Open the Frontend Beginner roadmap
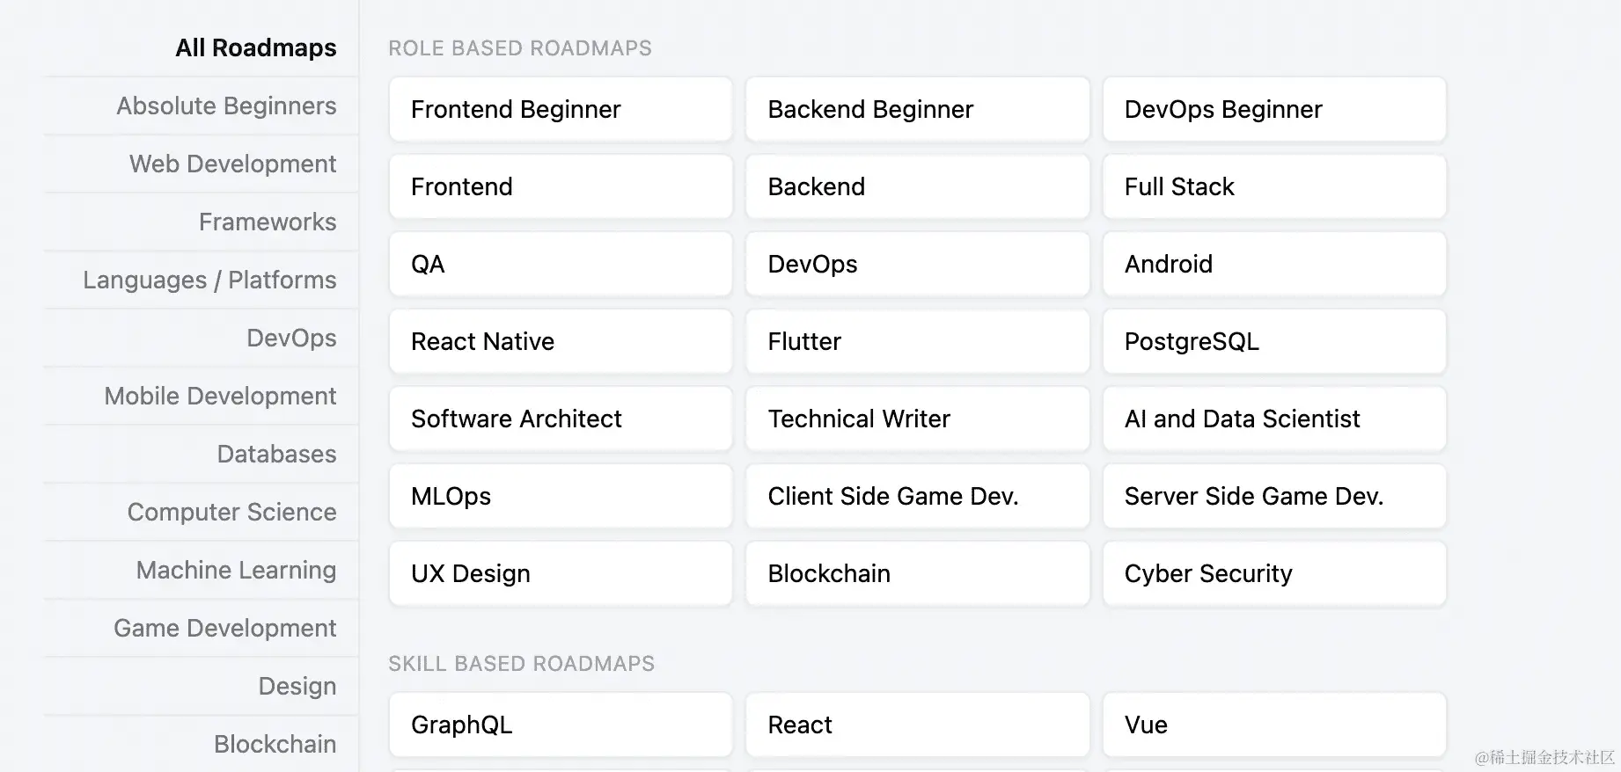This screenshot has width=1621, height=772. click(x=561, y=109)
